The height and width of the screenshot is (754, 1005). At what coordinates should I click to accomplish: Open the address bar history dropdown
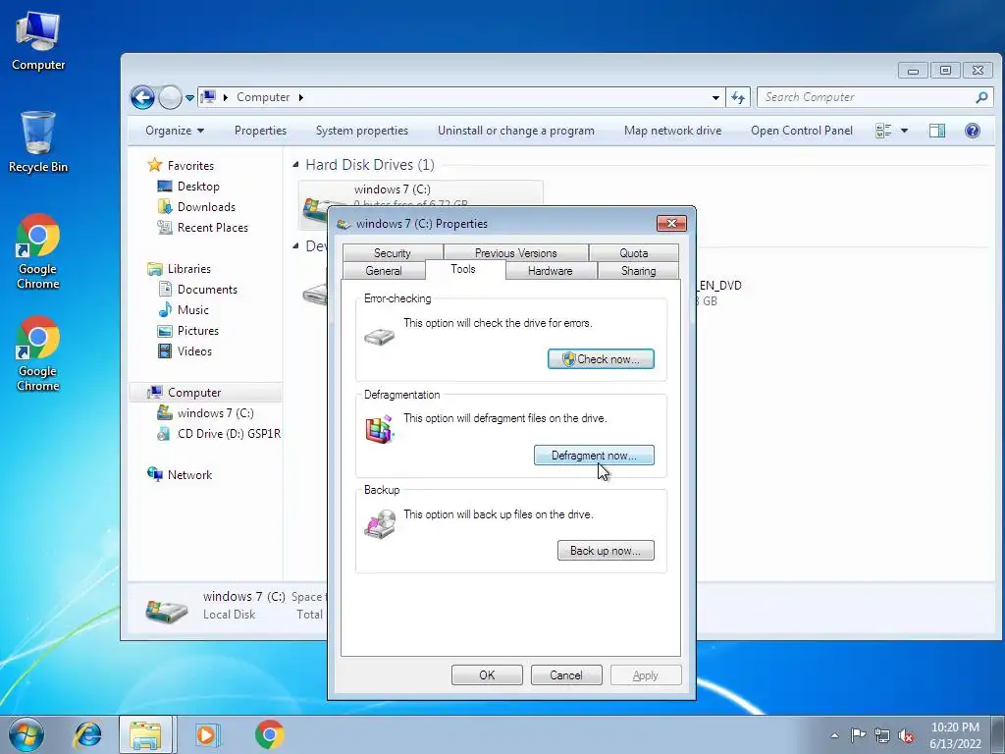[x=715, y=97]
